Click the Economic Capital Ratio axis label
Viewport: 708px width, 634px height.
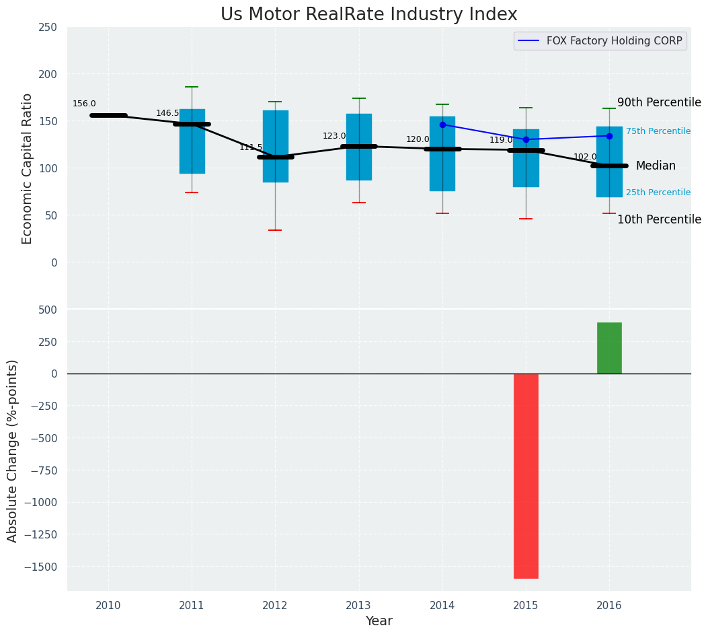pyautogui.click(x=28, y=168)
